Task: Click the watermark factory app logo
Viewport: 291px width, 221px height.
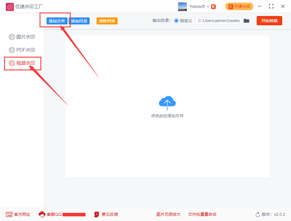Action: click(10, 6)
